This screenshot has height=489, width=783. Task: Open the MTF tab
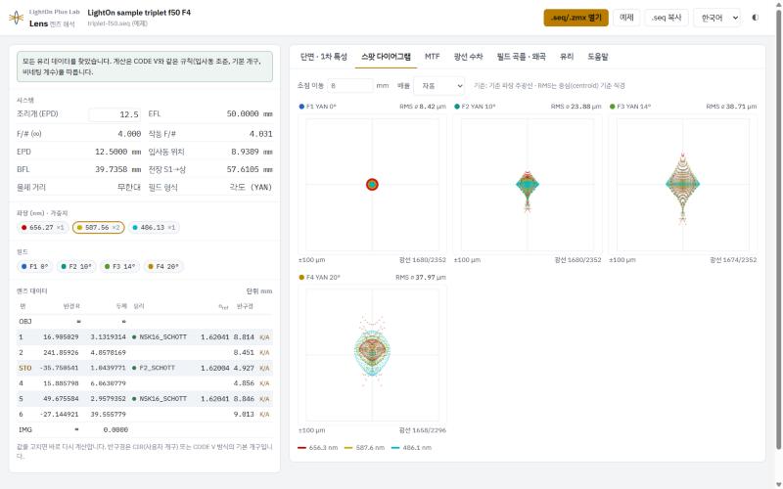point(432,57)
